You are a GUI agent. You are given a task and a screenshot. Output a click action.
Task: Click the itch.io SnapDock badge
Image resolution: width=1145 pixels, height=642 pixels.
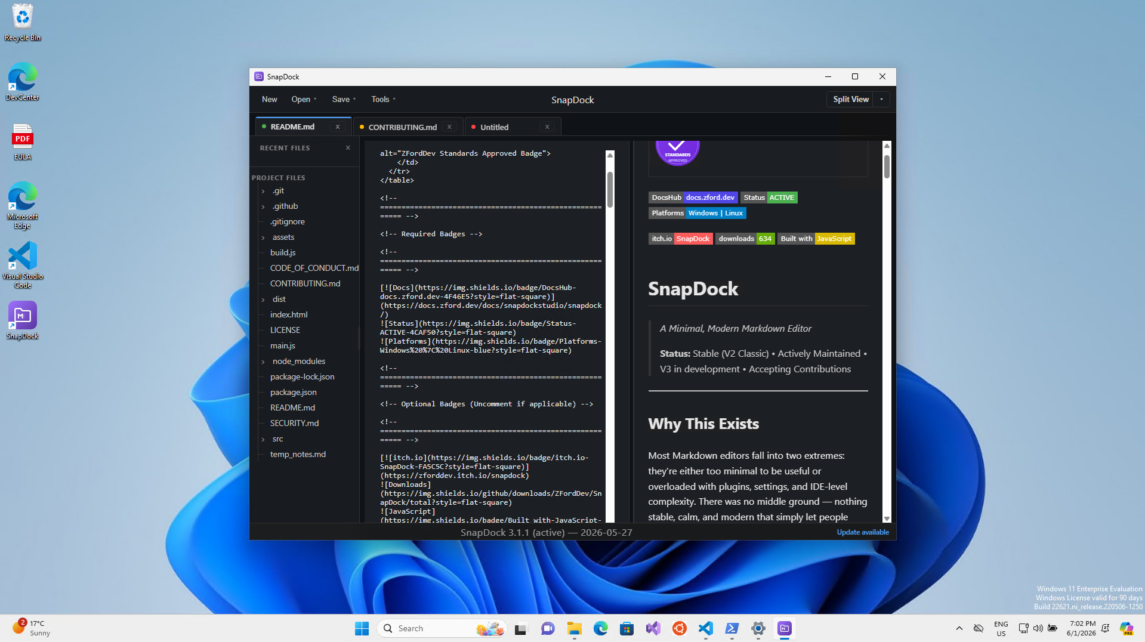(x=680, y=239)
